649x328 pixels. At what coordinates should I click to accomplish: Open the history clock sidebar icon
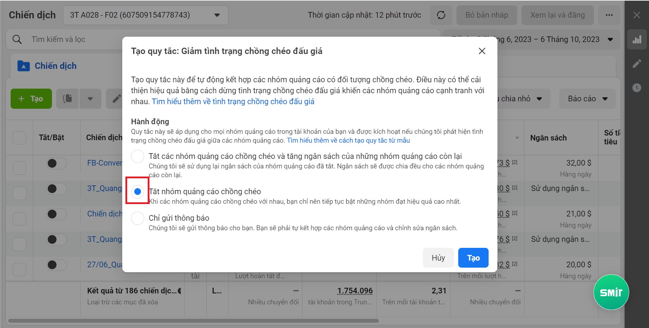(x=637, y=88)
